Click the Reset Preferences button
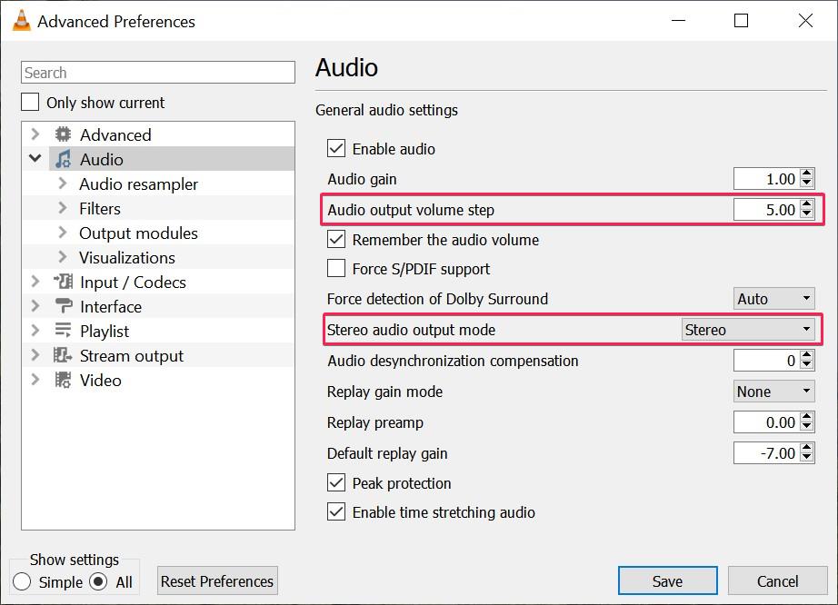 click(216, 580)
